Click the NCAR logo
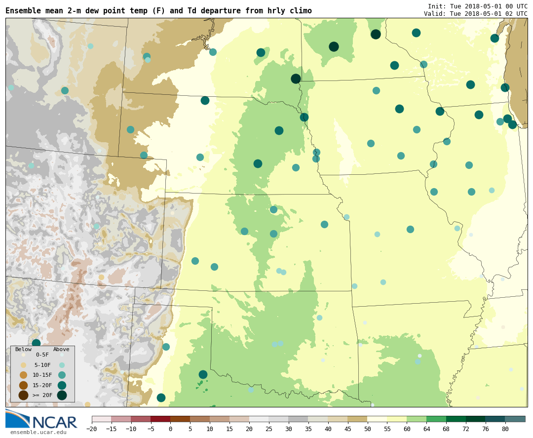Image resolution: width=533 pixels, height=438 pixels. [x=41, y=419]
